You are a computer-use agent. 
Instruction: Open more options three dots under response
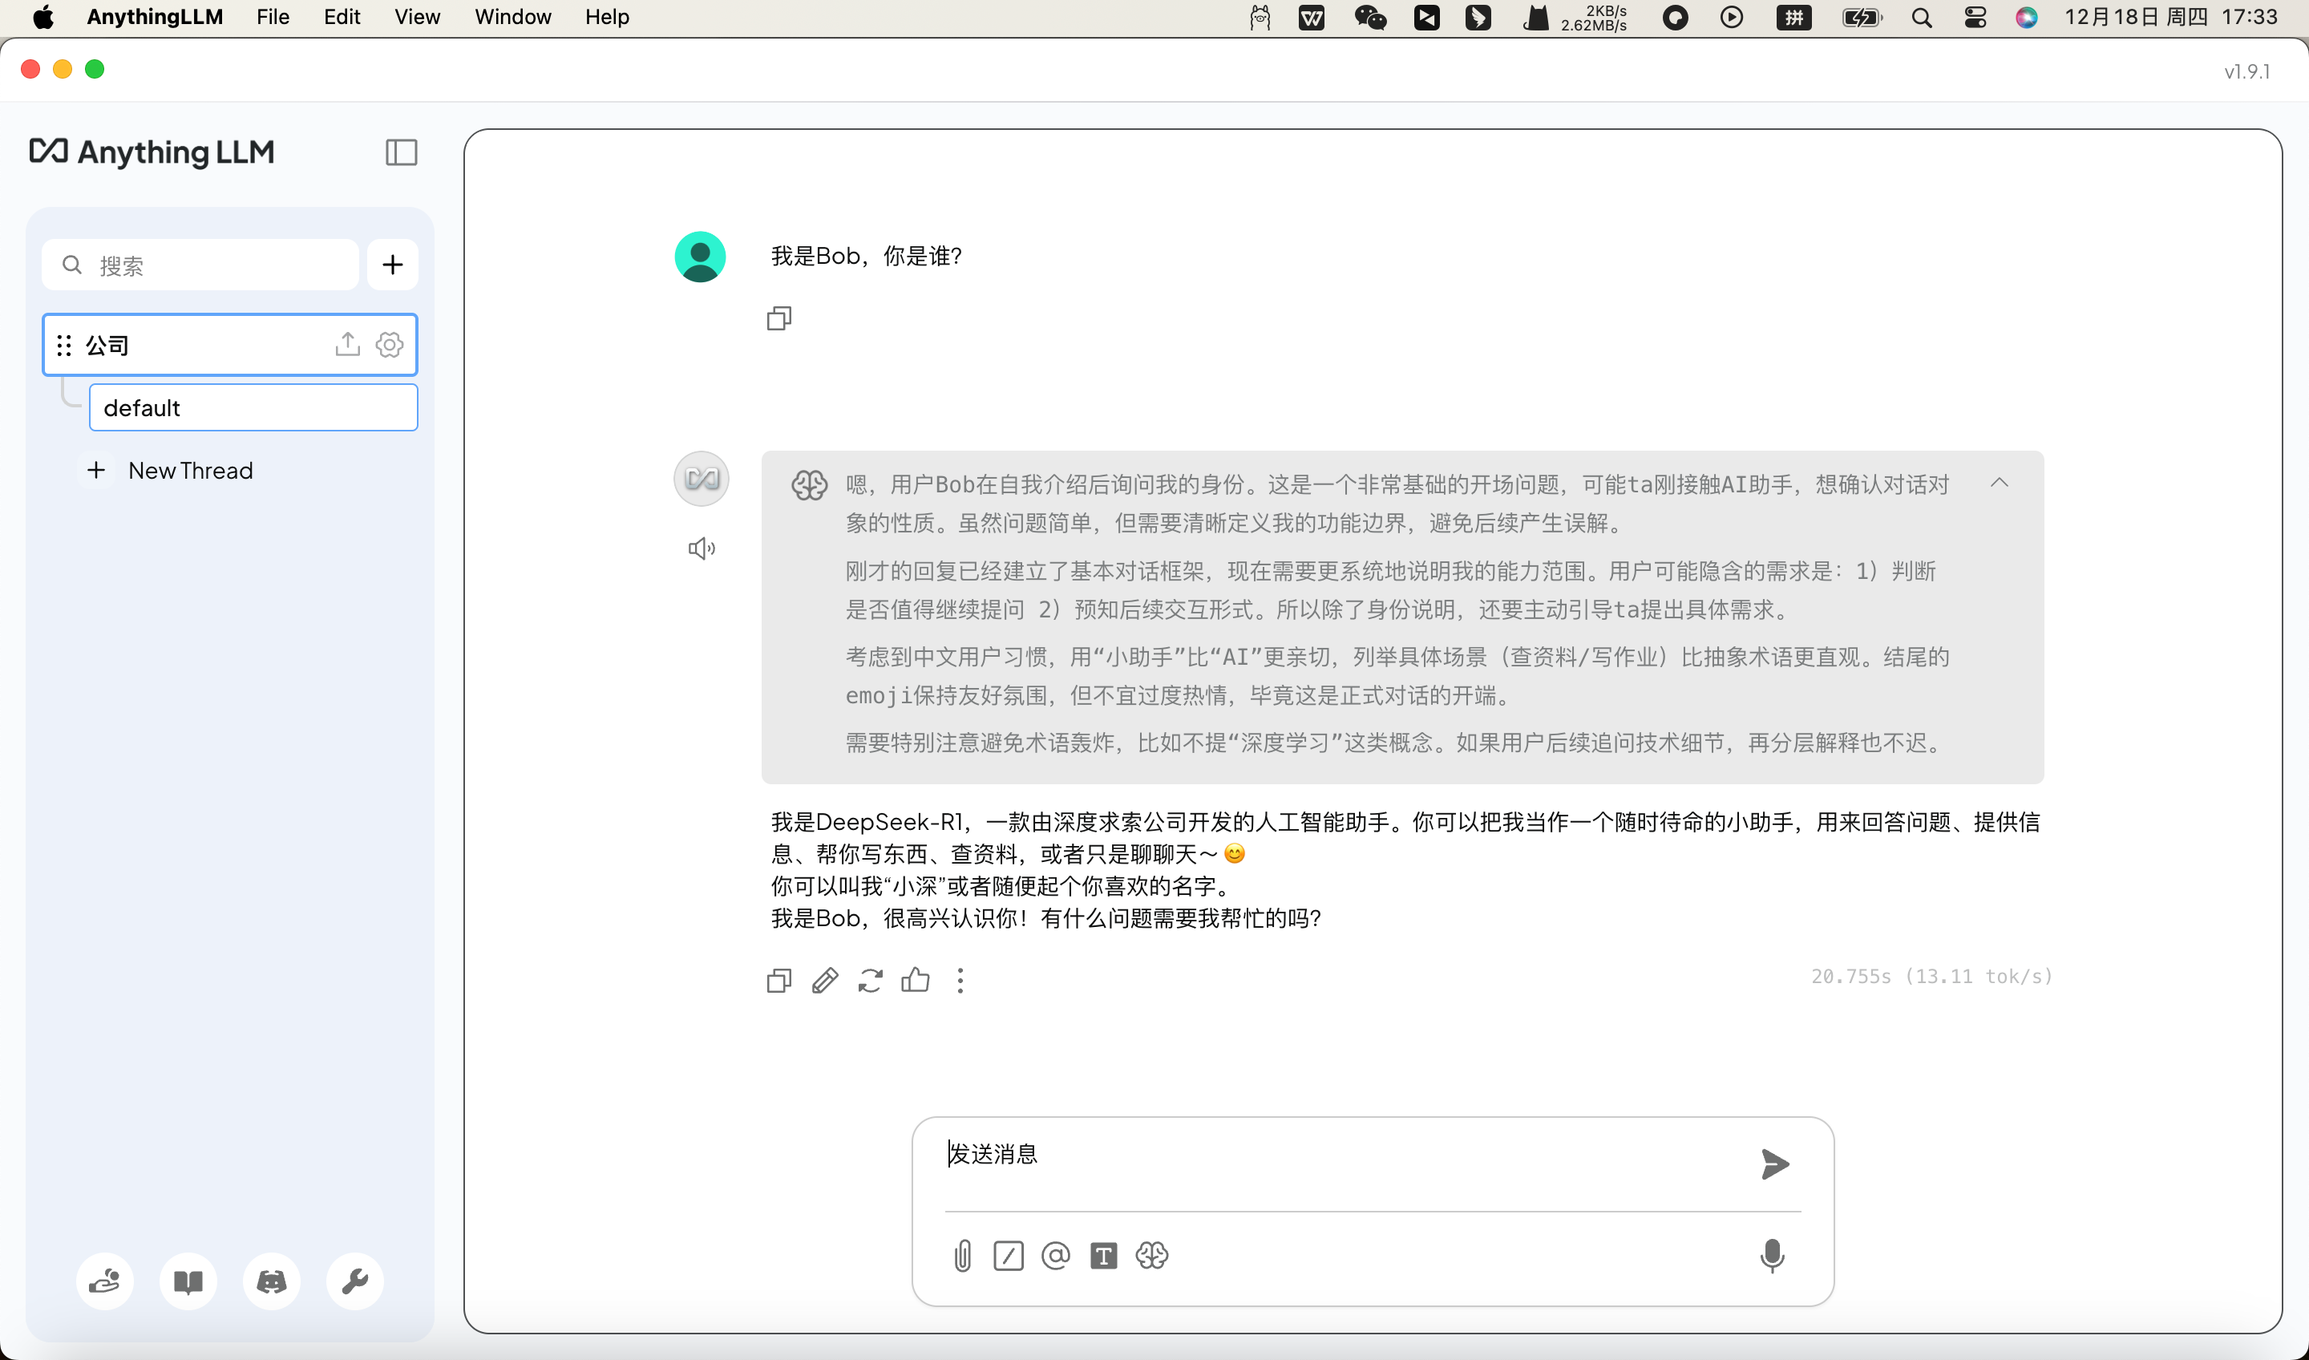click(960, 981)
